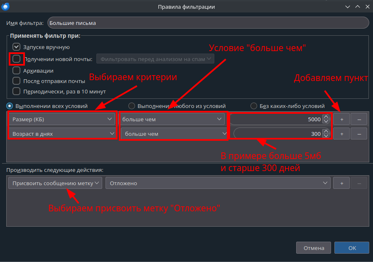Open 'Присвоить сообщению метку' action dropdown
The height and width of the screenshot is (262, 373).
pos(55,183)
